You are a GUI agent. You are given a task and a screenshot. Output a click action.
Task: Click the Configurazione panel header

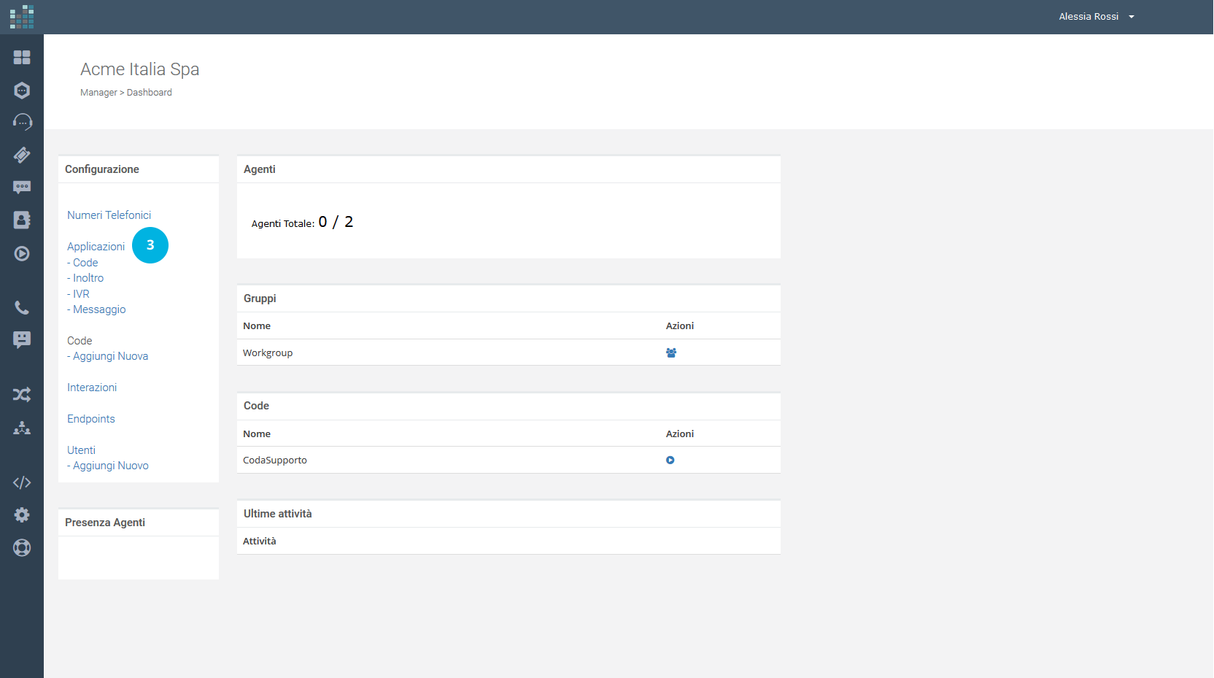click(139, 169)
